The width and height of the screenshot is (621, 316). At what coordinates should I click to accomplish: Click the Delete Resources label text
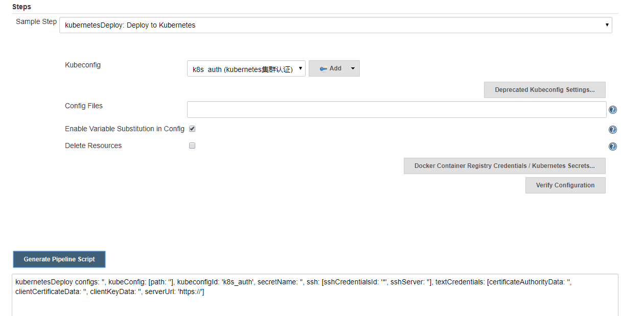93,145
